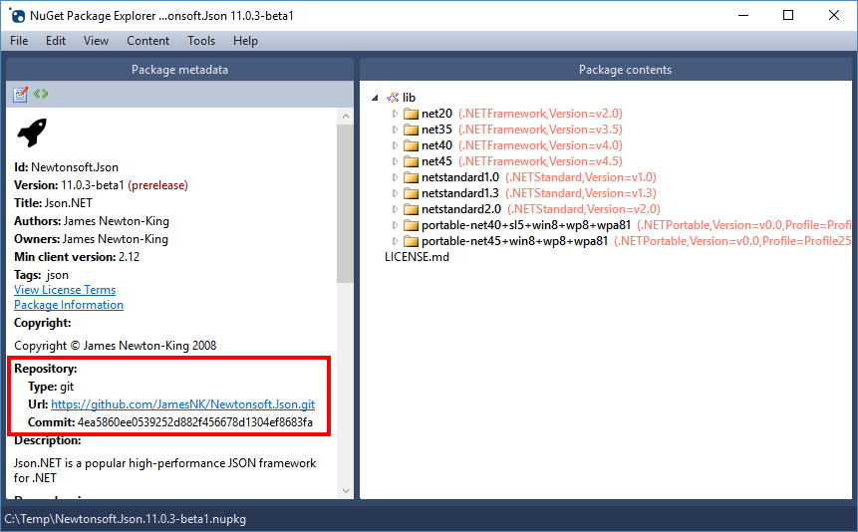Click the status bar path C:\Temp\Newtonsoft.Json.11.0.3-beta1.nupkg
The height and width of the screenshot is (532, 858).
(x=126, y=519)
